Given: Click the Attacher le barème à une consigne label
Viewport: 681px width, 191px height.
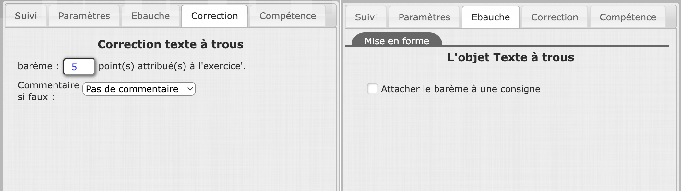Looking at the screenshot, I should [x=460, y=89].
